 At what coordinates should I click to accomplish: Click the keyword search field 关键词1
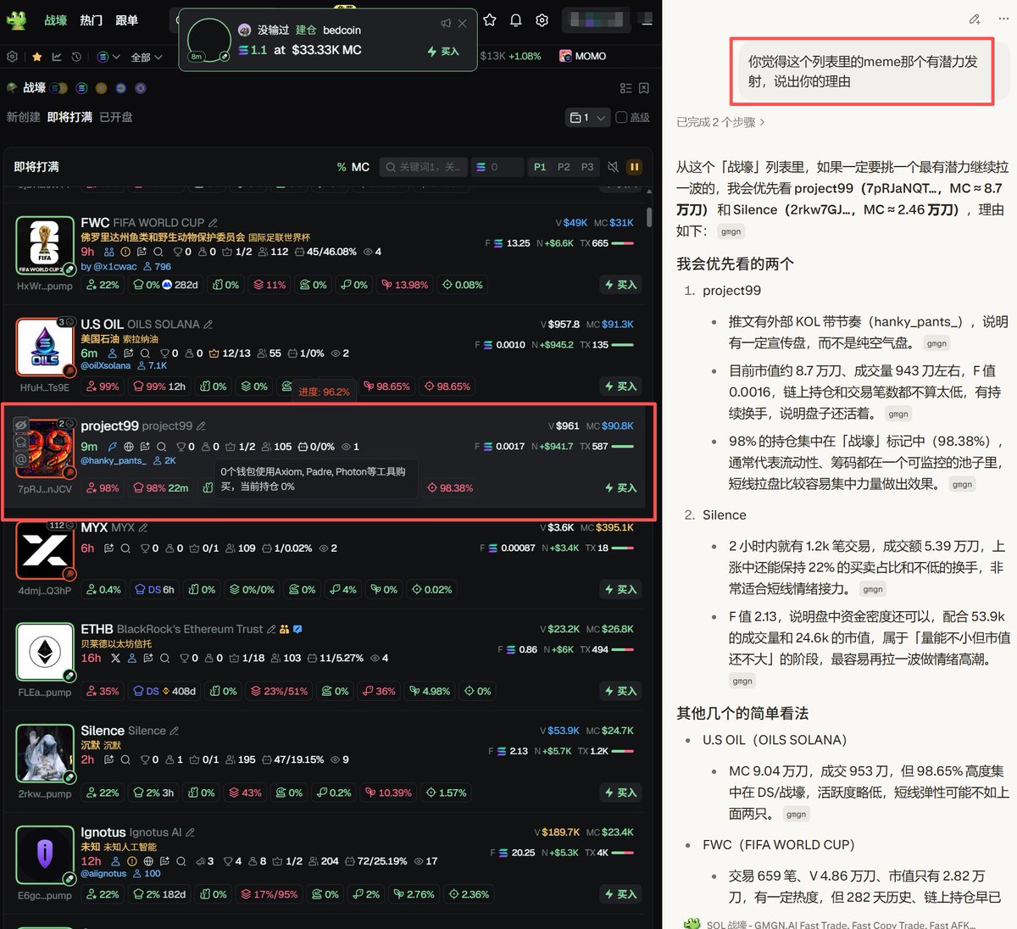click(423, 167)
